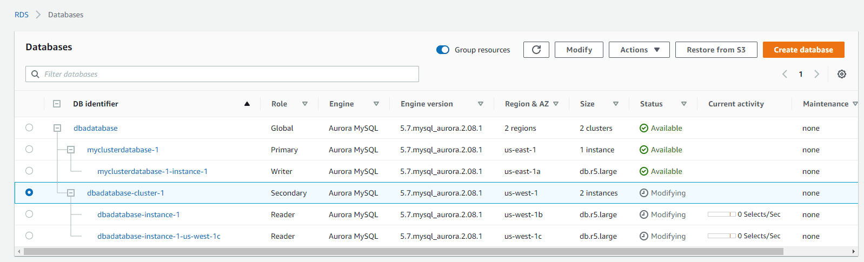Click 'us-west-1b' region cell
Image resolution: width=864 pixels, height=262 pixels.
(523, 214)
